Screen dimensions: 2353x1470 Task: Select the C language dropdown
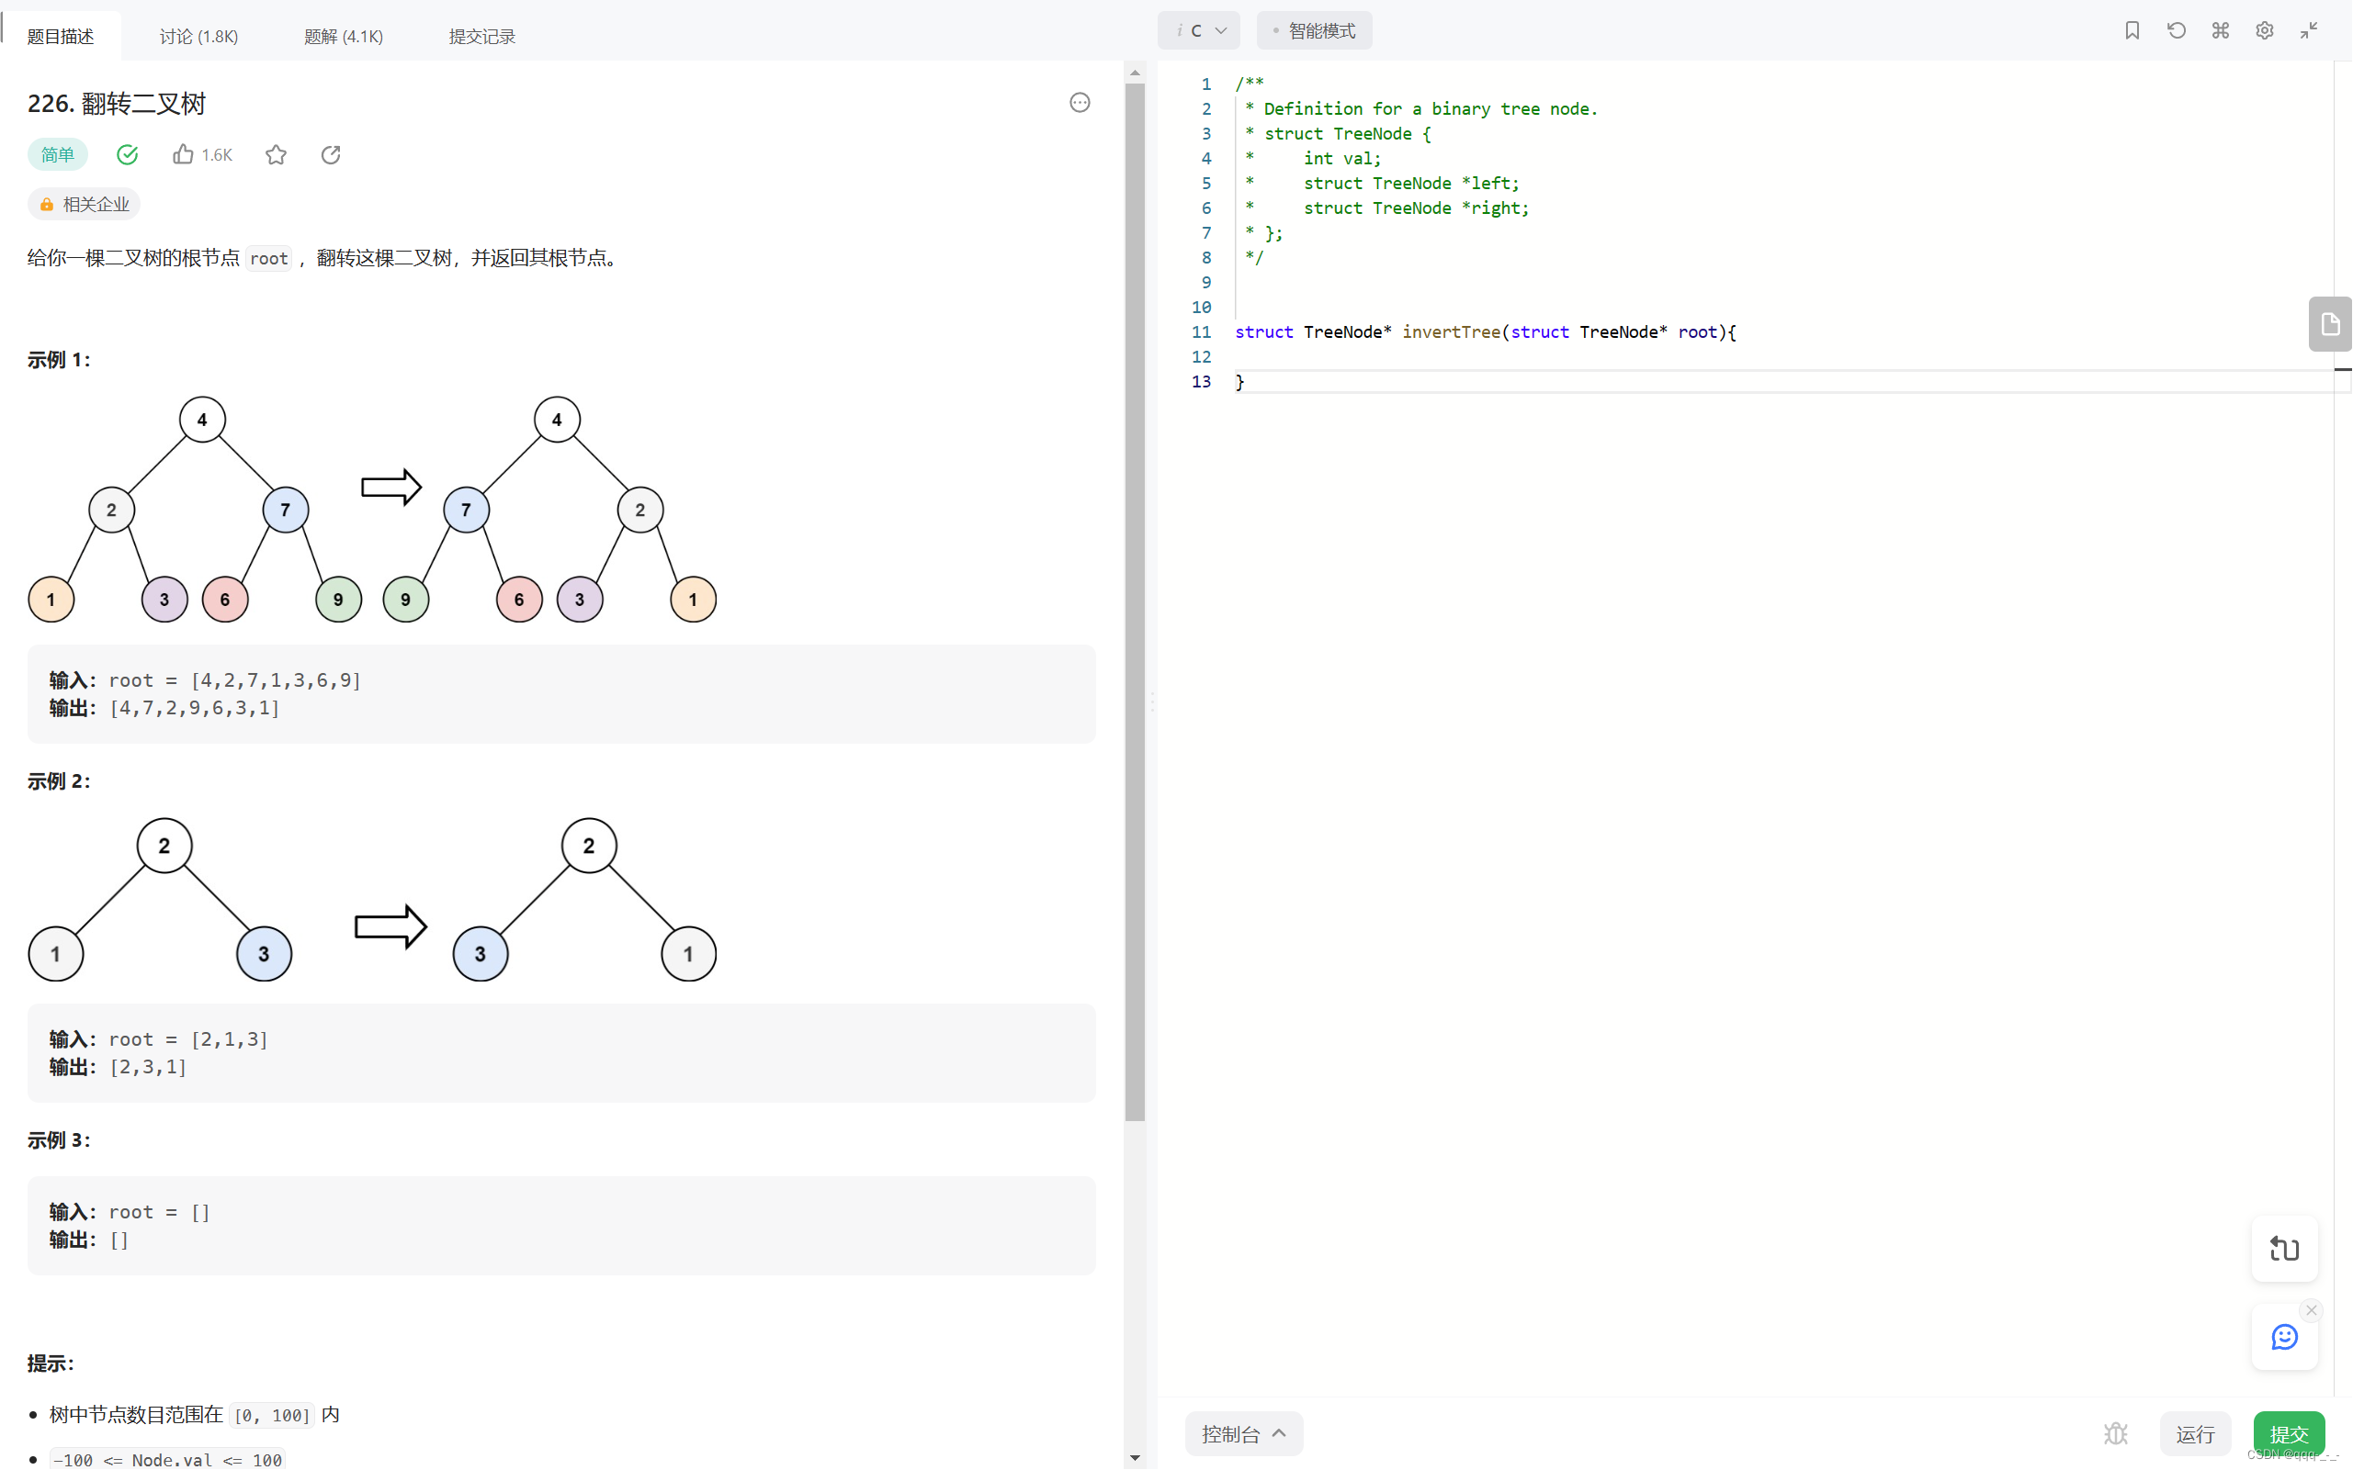(x=1199, y=28)
